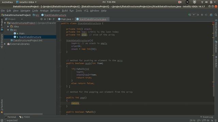Open the Edit menu

(x=9, y=11)
